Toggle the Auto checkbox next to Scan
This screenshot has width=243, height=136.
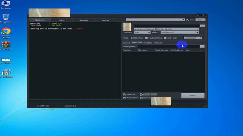tap(188, 20)
